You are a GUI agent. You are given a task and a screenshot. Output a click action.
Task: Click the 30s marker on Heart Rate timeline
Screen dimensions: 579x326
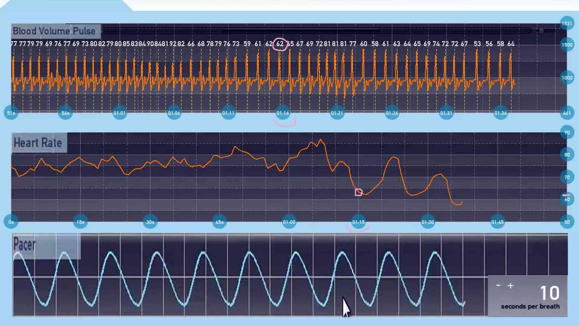tap(150, 222)
